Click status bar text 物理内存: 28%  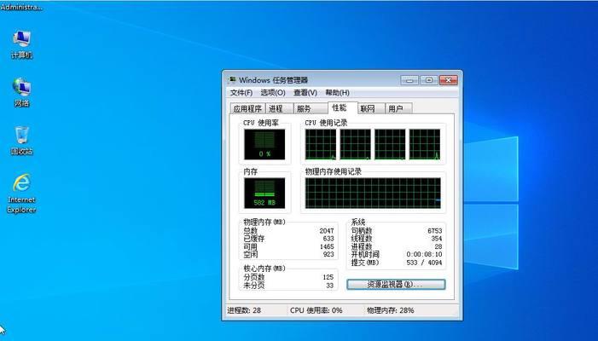(x=391, y=310)
